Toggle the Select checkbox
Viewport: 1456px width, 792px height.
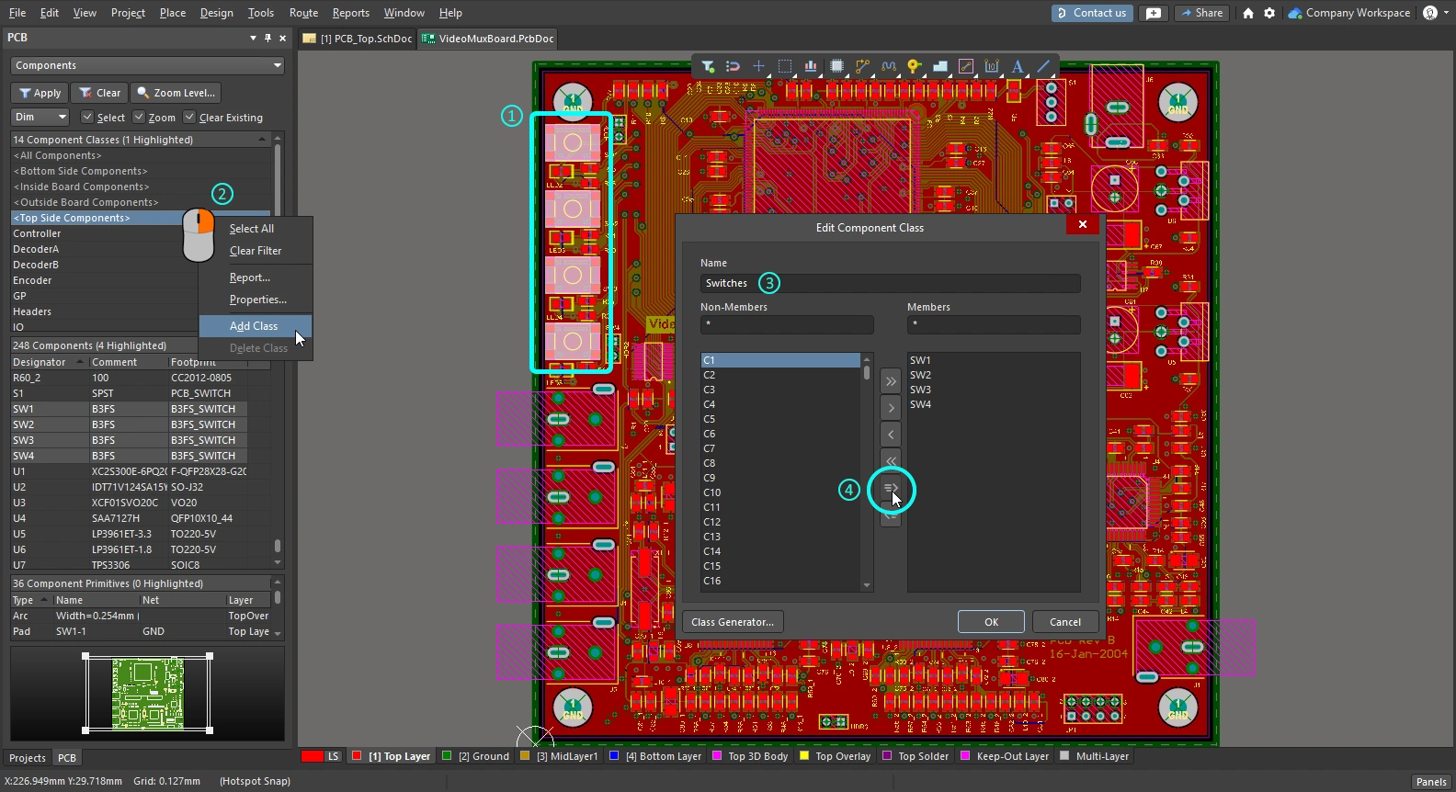pyautogui.click(x=87, y=118)
